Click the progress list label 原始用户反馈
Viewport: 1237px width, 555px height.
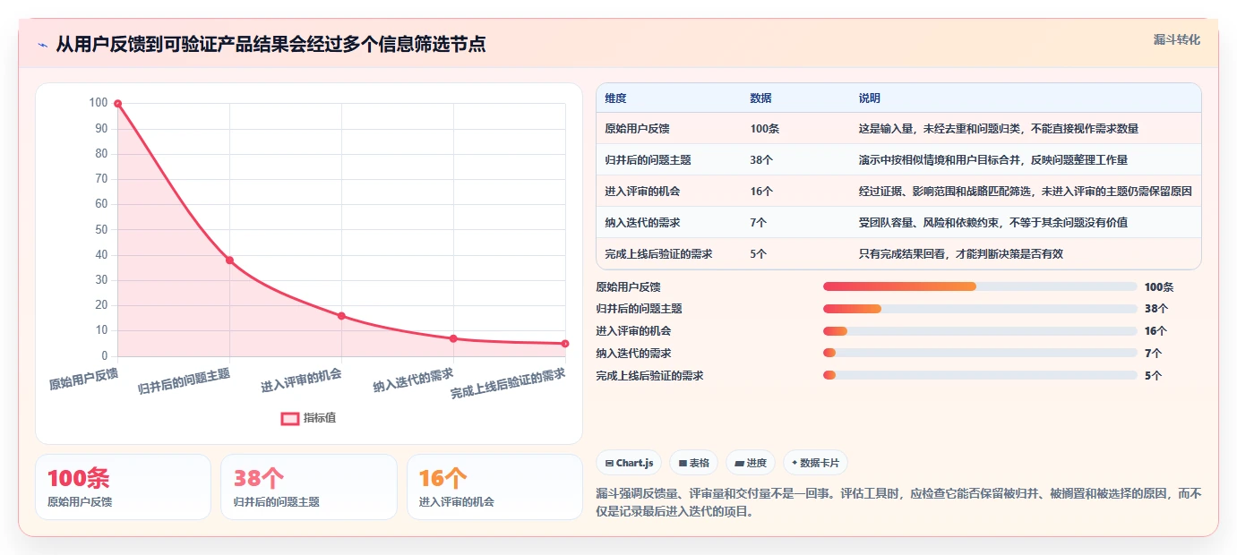click(628, 286)
